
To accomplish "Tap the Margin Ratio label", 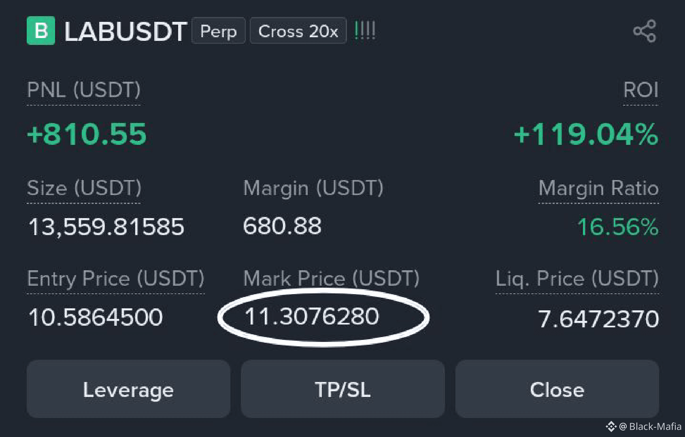I will (599, 188).
